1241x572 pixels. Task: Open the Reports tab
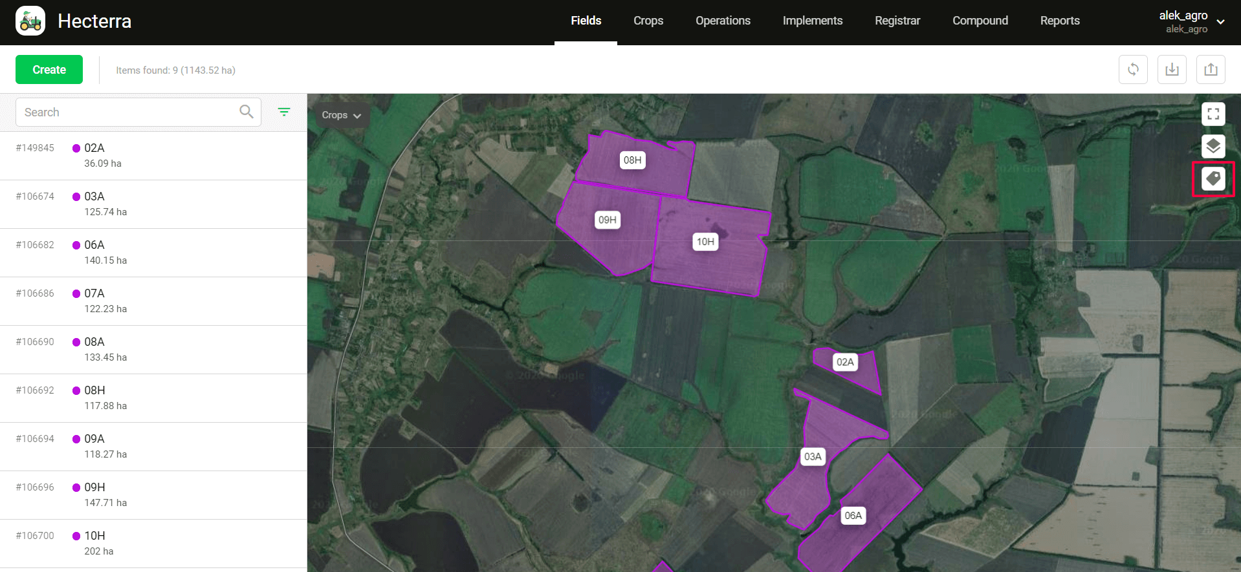click(1059, 21)
